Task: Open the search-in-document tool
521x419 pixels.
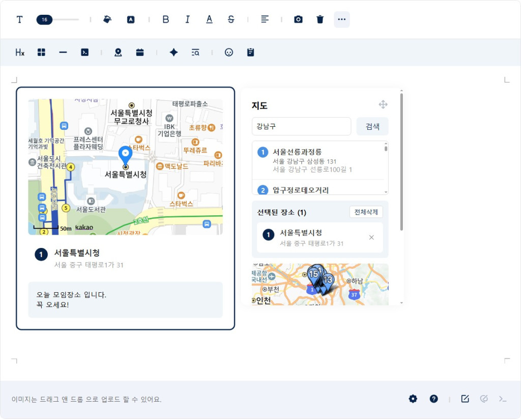Action: (x=195, y=52)
